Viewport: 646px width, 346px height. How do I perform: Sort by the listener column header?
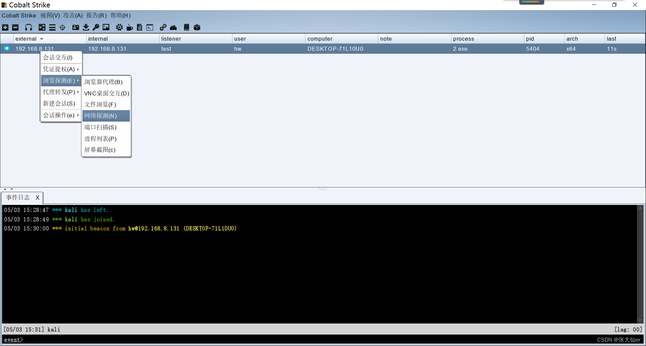pyautogui.click(x=195, y=39)
